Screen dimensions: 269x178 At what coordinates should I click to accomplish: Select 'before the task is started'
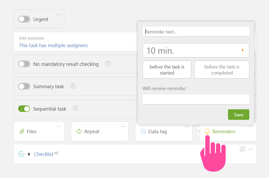[x=167, y=70]
